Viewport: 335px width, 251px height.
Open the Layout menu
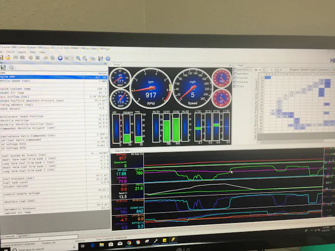tap(21, 52)
